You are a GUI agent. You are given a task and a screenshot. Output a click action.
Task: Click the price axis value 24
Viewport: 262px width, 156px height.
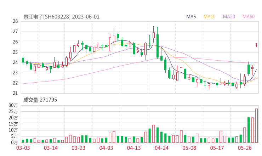(x=15, y=62)
